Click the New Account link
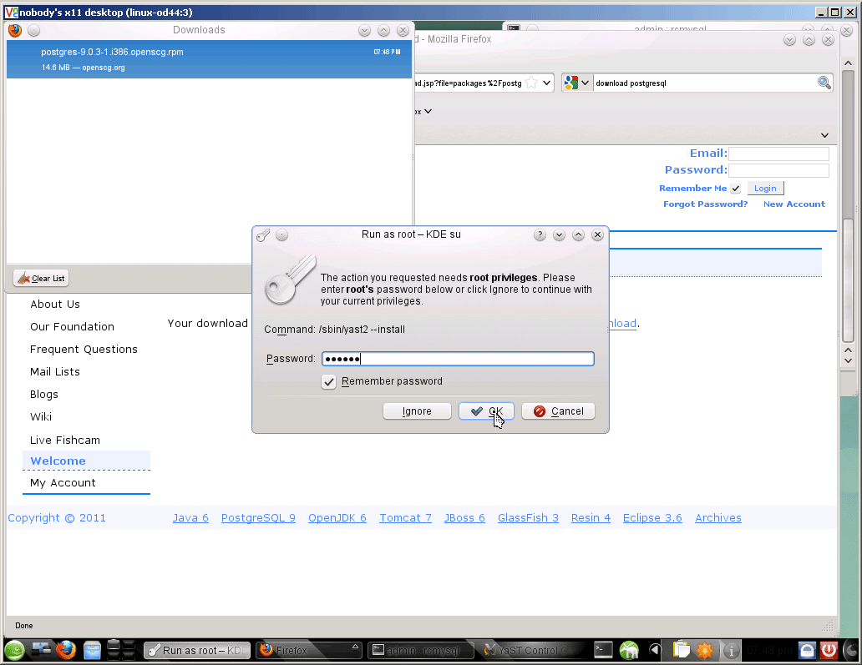This screenshot has height=665, width=862. [x=794, y=204]
